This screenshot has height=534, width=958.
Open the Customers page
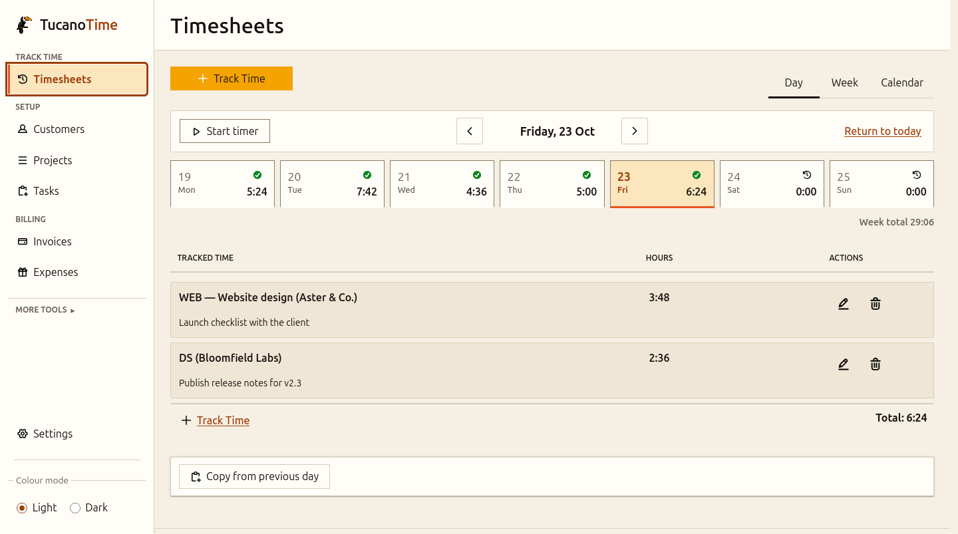[77, 129]
